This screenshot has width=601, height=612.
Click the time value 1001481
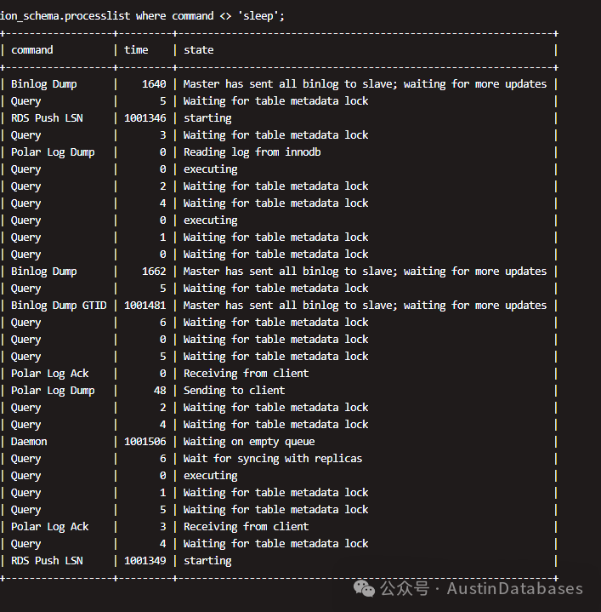[145, 306]
